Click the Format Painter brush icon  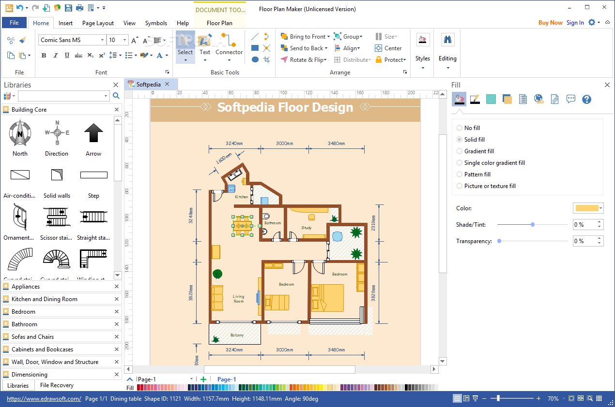[x=22, y=40]
